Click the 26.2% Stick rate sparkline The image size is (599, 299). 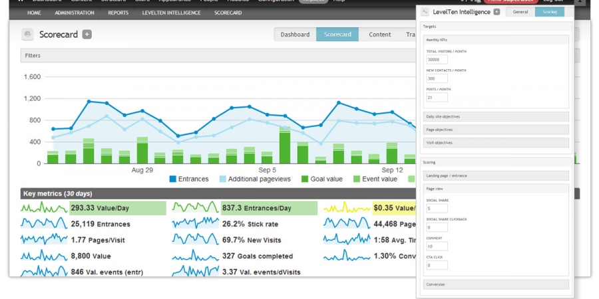point(195,223)
